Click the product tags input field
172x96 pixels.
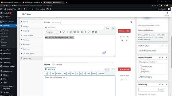point(148,90)
